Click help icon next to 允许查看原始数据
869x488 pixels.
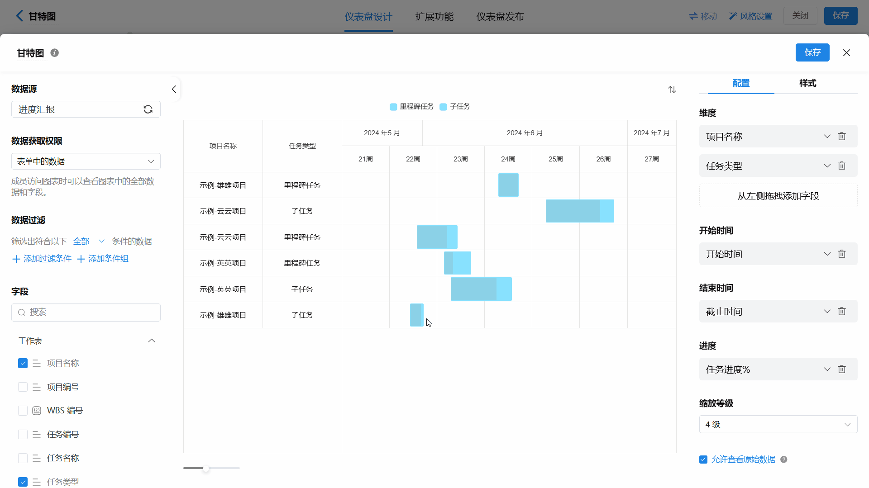point(784,460)
